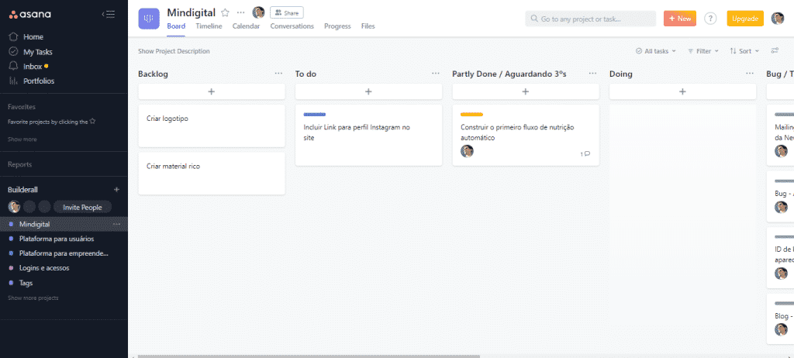Click the Upgrade button
Viewport: 794px width, 358px height.
744,19
